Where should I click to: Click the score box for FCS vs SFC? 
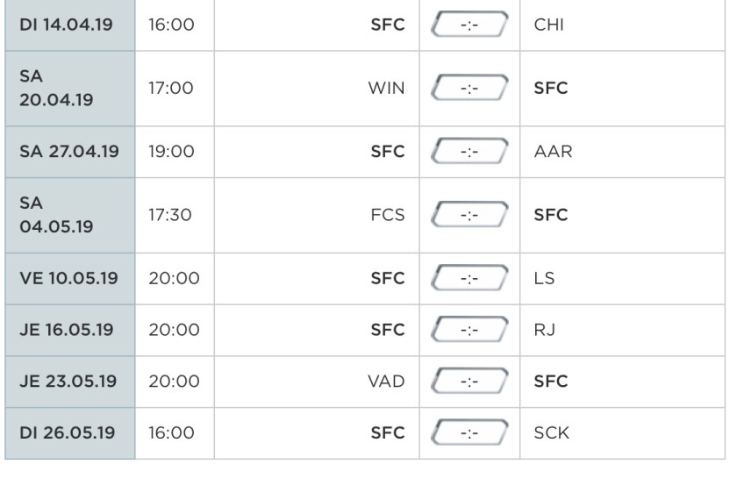469,215
